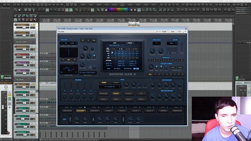Click the left arrow beside the color spectrum

pyautogui.click(x=131, y=10)
